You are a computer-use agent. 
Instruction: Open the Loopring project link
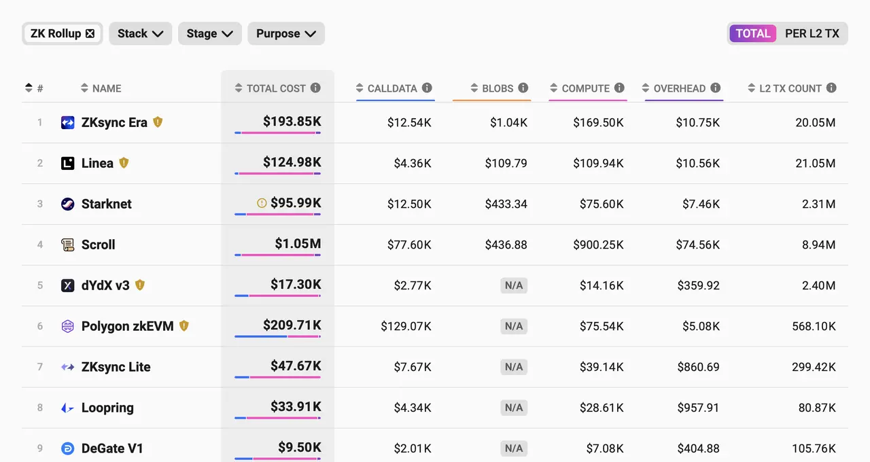click(107, 408)
